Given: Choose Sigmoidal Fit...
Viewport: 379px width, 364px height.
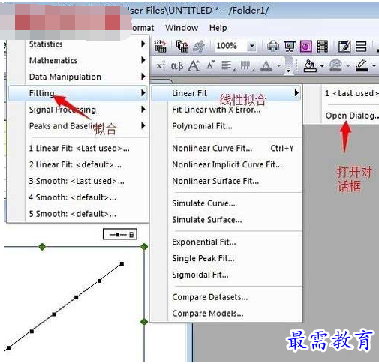Looking at the screenshot, I should pos(226,275).
